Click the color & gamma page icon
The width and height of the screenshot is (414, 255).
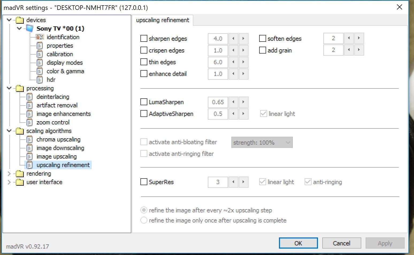(40, 71)
